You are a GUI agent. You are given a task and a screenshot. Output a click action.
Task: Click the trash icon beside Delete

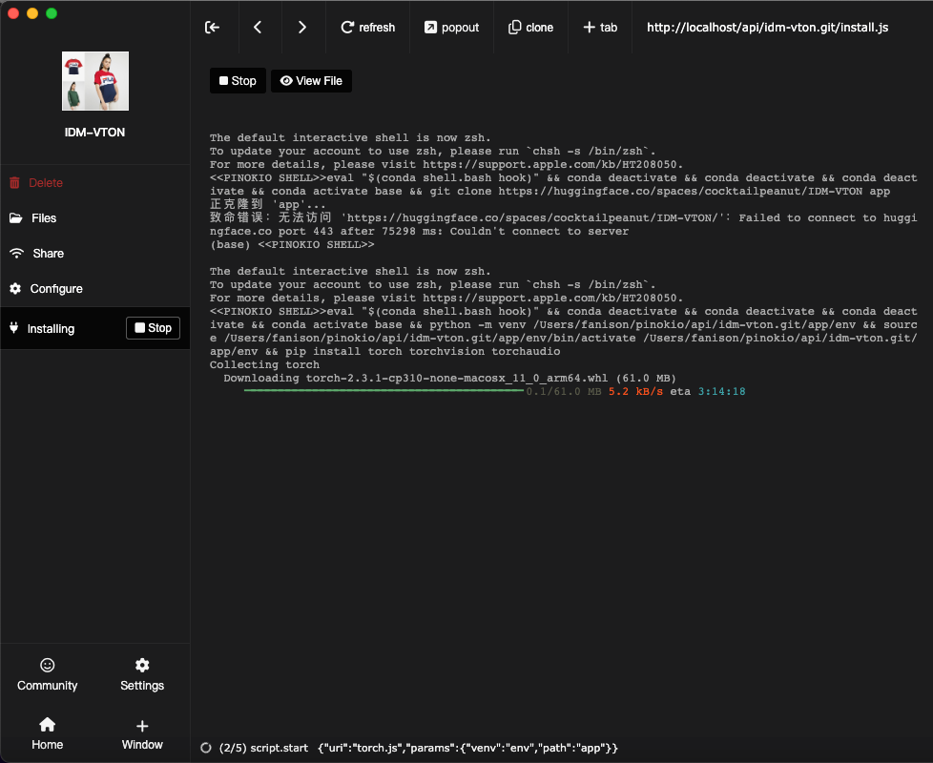(x=15, y=182)
